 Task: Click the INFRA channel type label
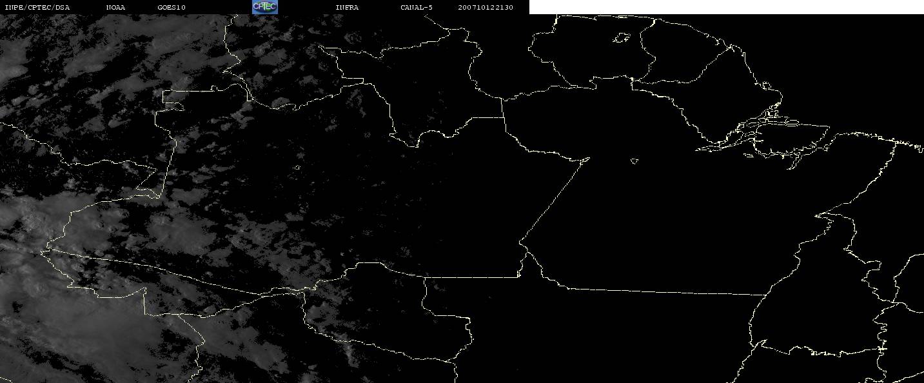pyautogui.click(x=347, y=7)
